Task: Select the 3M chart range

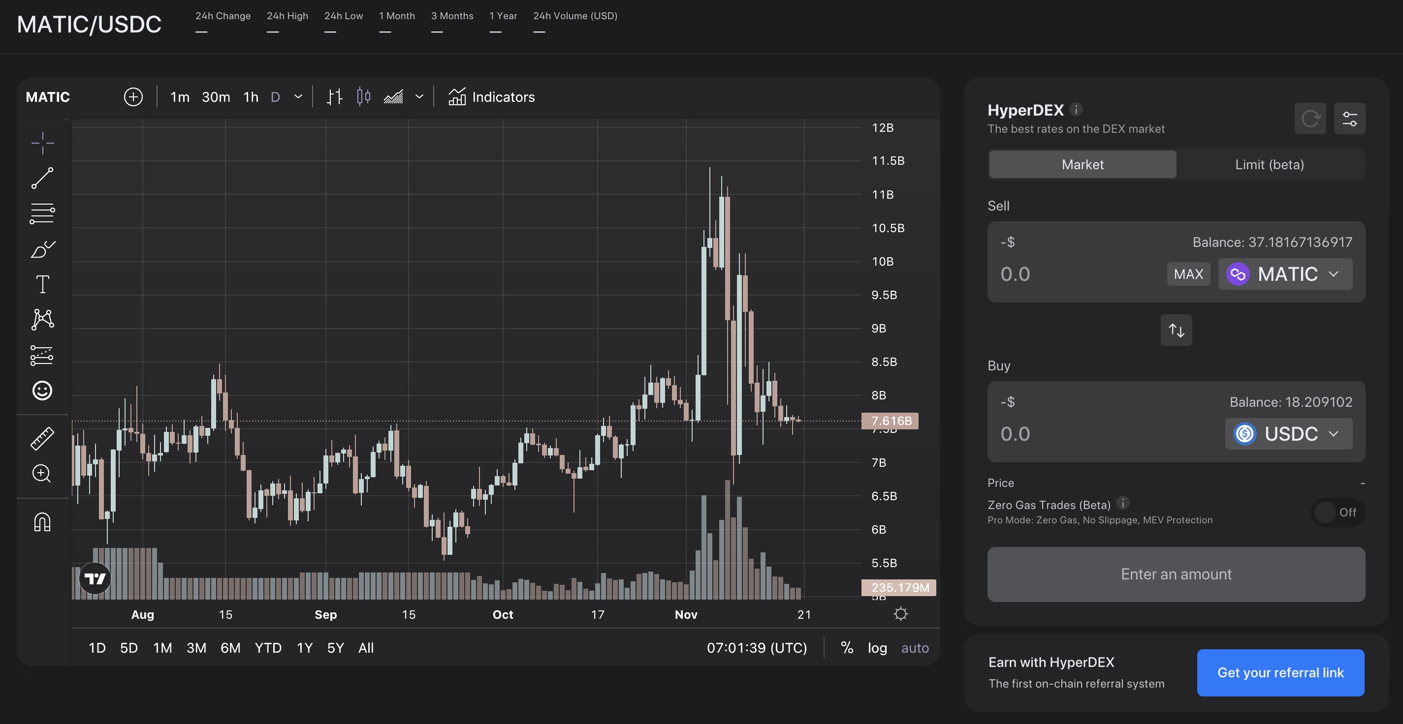Action: pos(196,648)
